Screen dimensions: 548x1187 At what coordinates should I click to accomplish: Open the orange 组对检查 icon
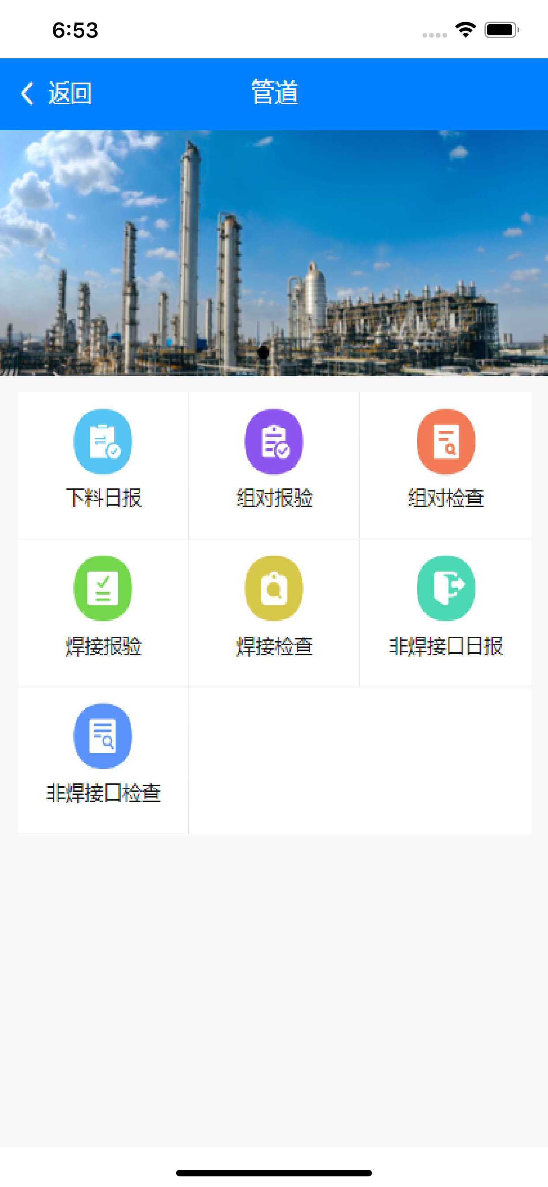(446, 442)
